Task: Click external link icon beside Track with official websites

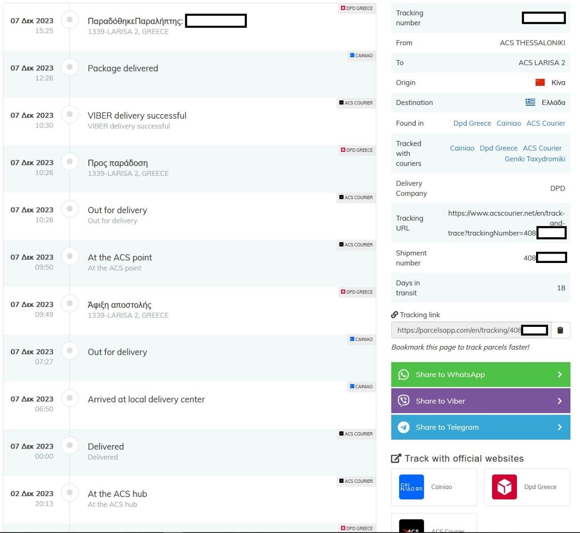Action: point(396,458)
